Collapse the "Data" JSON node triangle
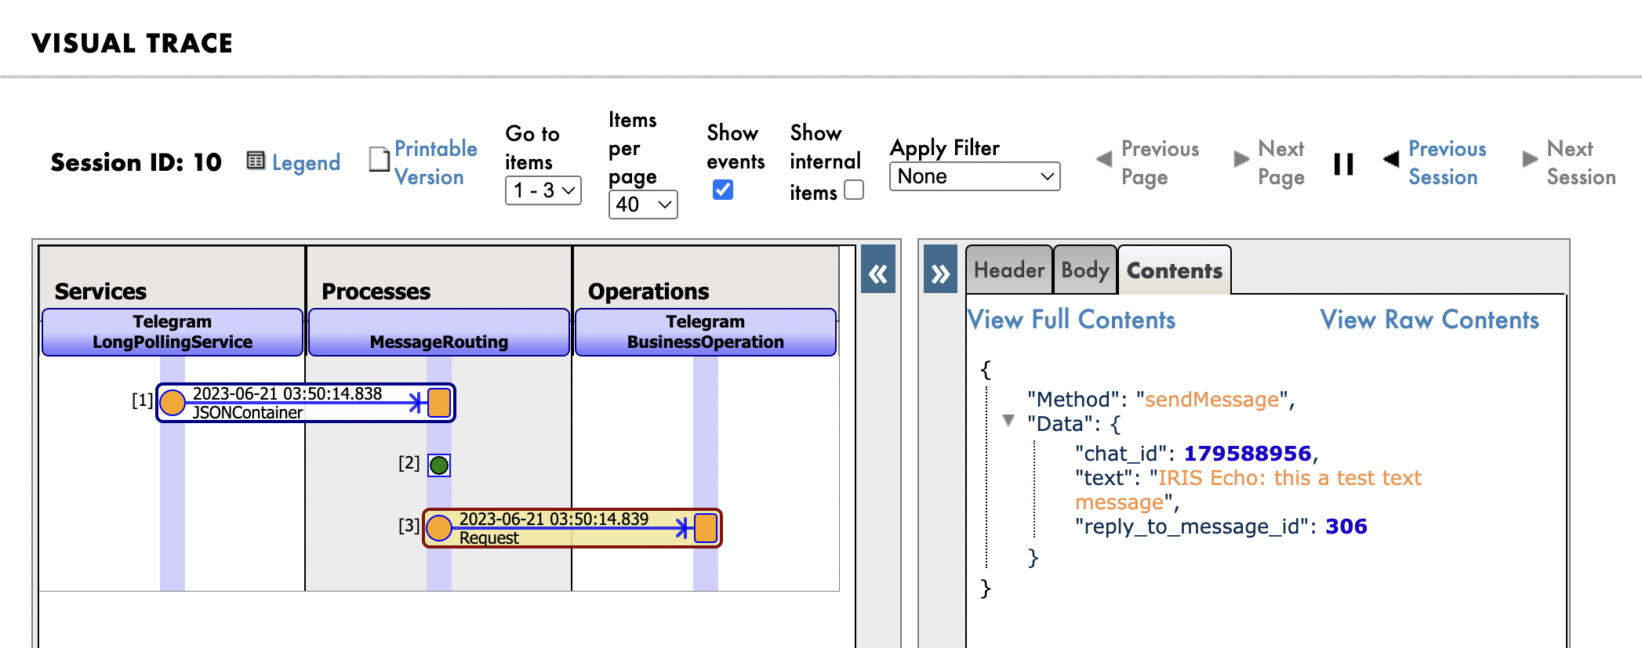1642x648 pixels. coord(1008,421)
